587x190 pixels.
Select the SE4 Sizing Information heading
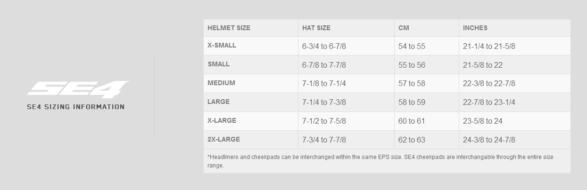tap(76, 107)
